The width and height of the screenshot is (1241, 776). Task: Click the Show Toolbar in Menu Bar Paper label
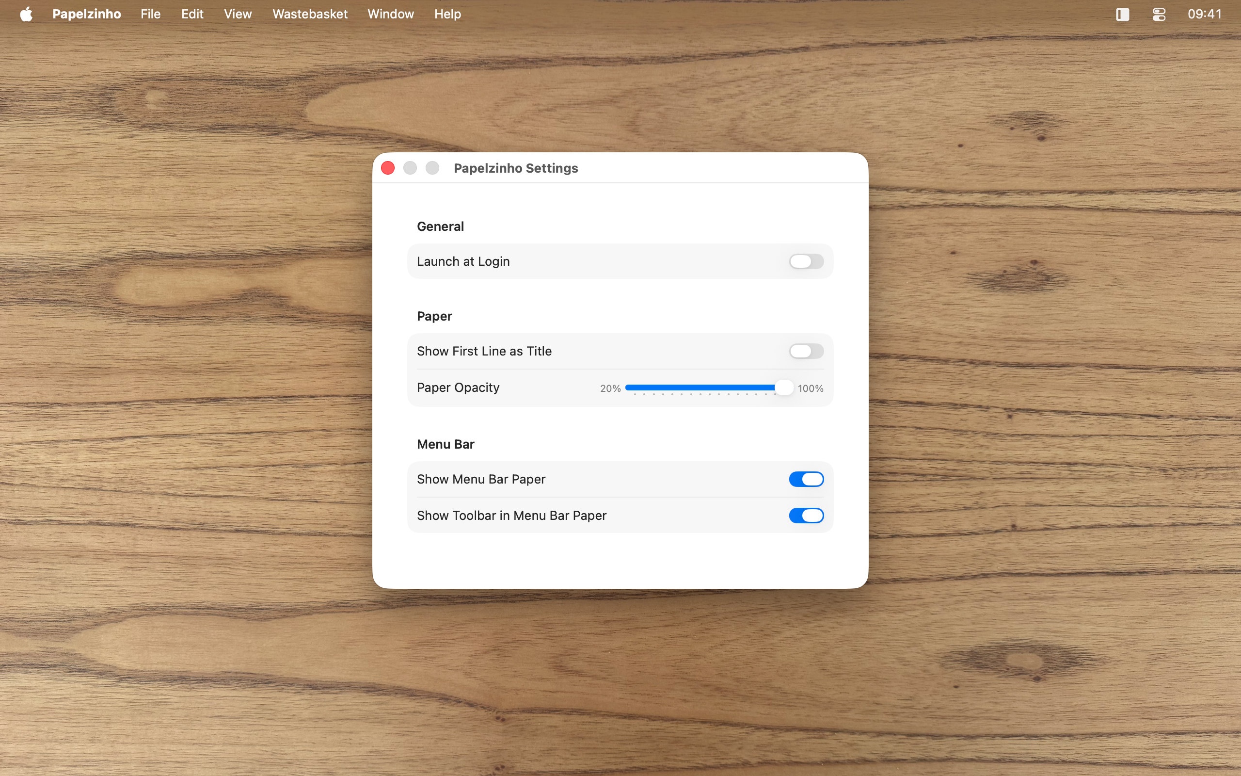[x=512, y=515]
